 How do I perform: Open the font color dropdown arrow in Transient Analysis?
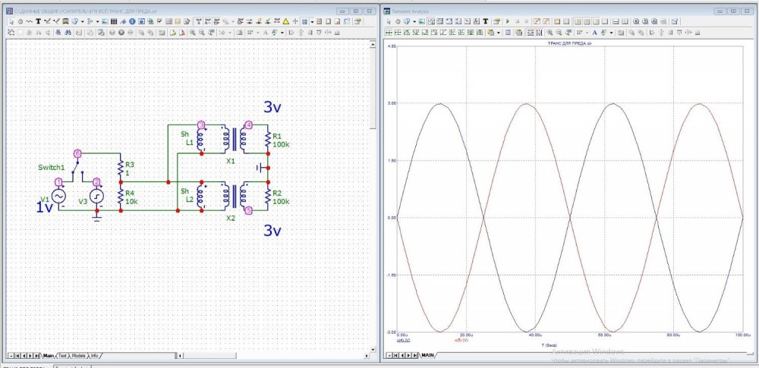[x=612, y=33]
